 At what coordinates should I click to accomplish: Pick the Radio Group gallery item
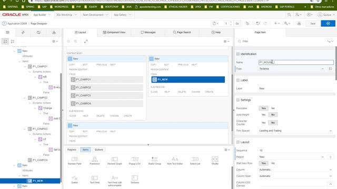(155, 161)
